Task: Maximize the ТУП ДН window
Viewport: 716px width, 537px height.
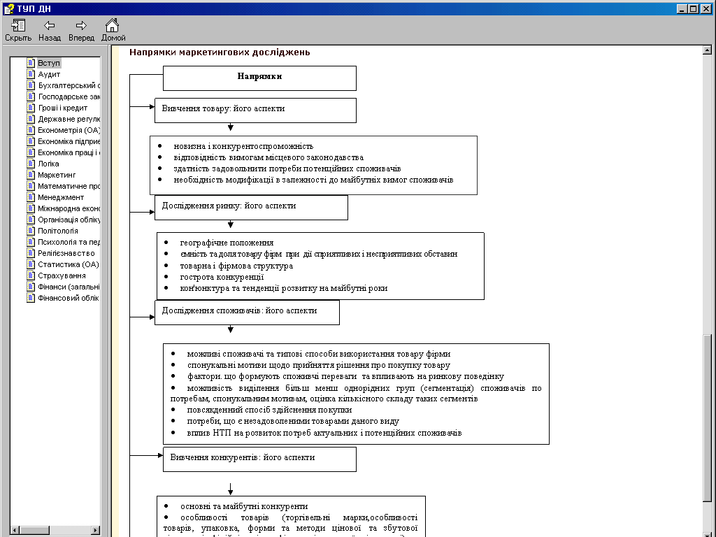Action: click(693, 8)
